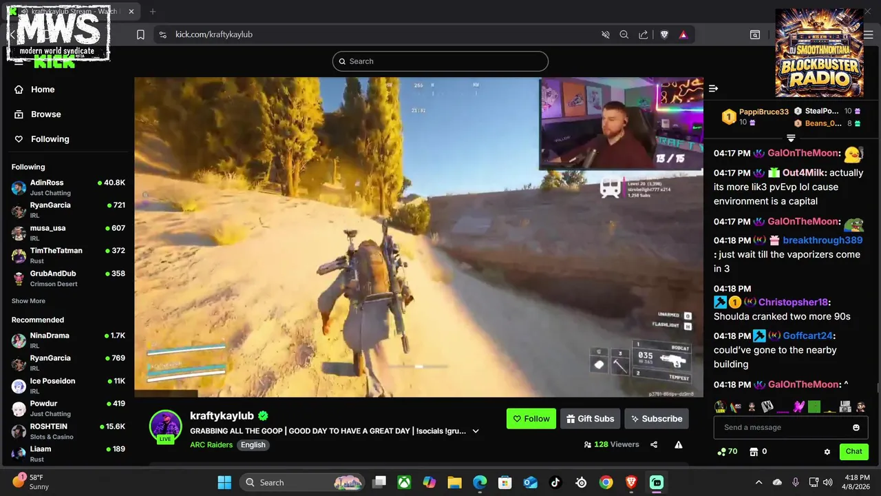The width and height of the screenshot is (881, 496).
Task: Expand Following list with Show More
Action: (28, 301)
